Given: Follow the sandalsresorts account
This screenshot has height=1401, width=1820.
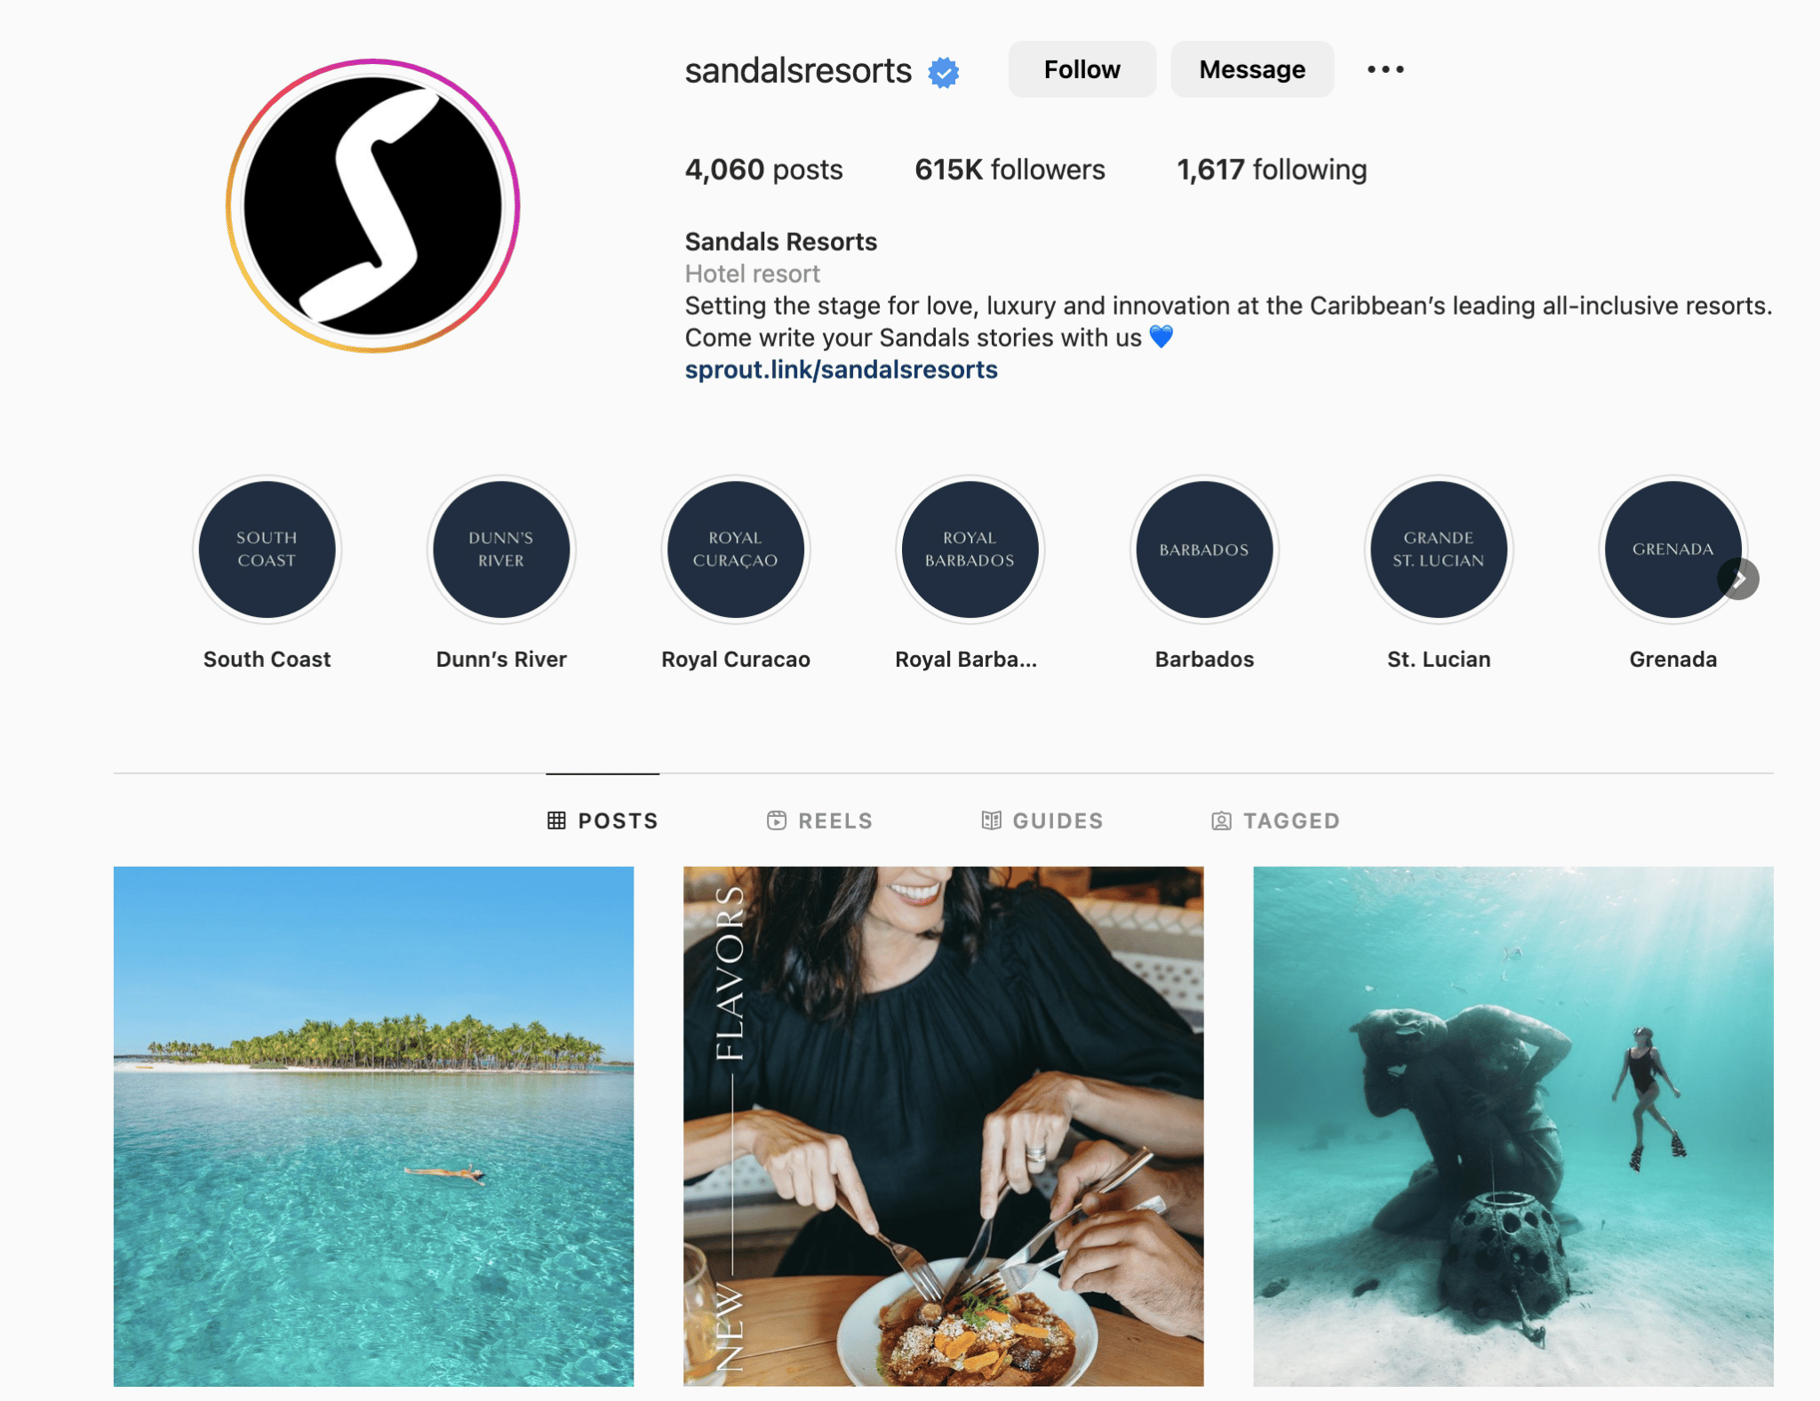Looking at the screenshot, I should pyautogui.click(x=1082, y=69).
